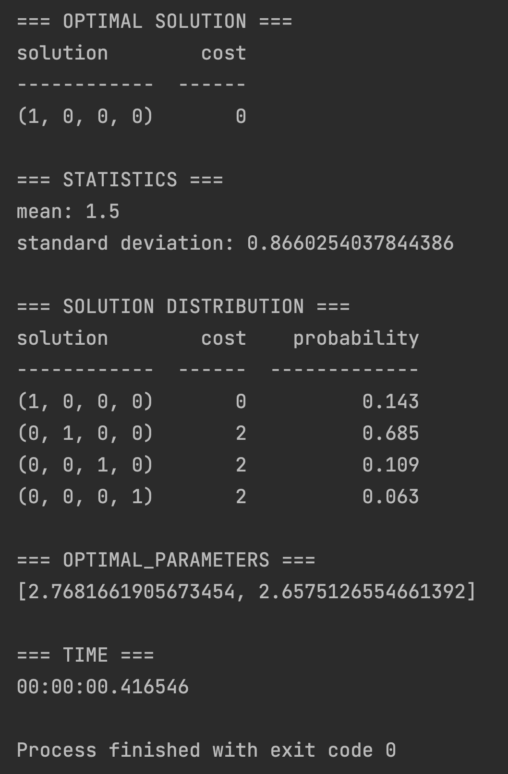
Task: Click the parameter value 2.6575126554661392
Action: pos(362,592)
